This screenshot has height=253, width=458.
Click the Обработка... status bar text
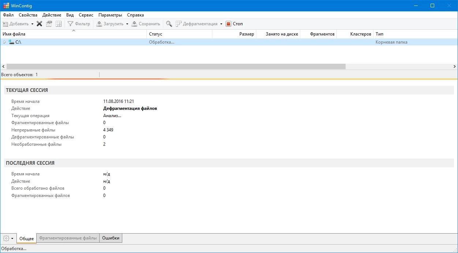click(x=14, y=249)
